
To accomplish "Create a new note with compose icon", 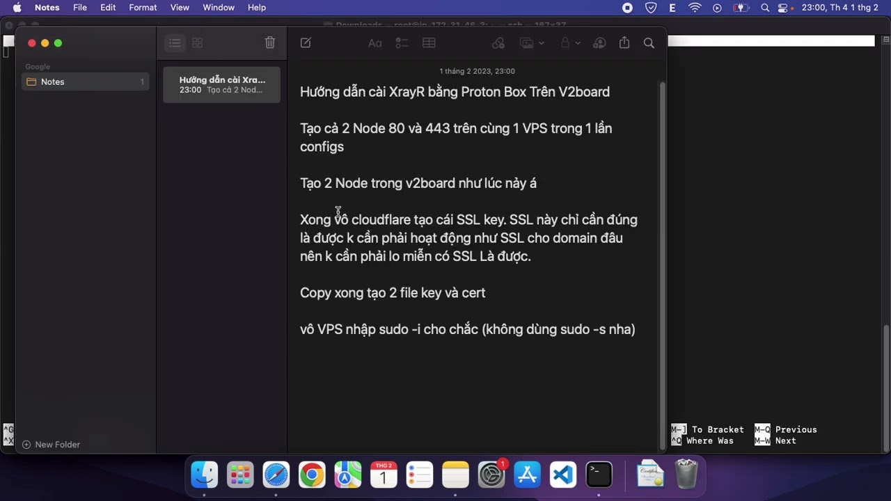I will coord(306,43).
